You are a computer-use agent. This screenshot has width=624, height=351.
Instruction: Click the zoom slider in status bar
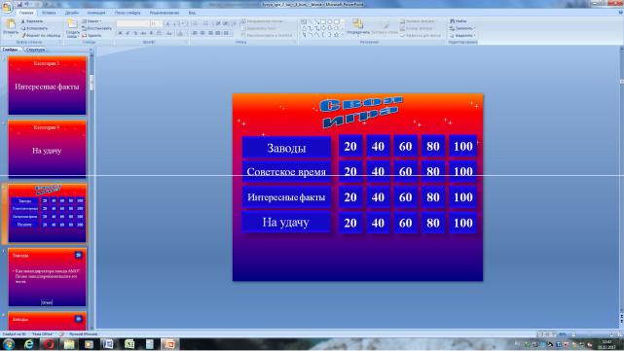593,334
